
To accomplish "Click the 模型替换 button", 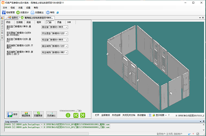I will pos(26,114).
